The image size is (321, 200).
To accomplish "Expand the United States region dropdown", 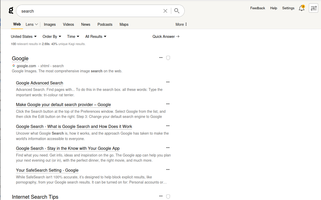I will (x=24, y=37).
